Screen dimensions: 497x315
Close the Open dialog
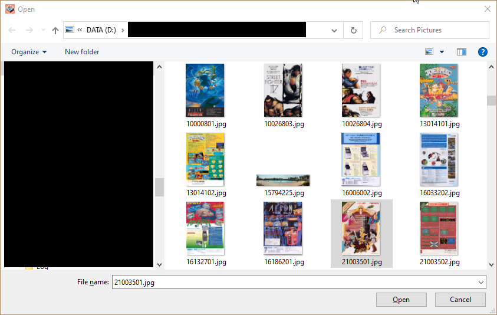[x=488, y=9]
